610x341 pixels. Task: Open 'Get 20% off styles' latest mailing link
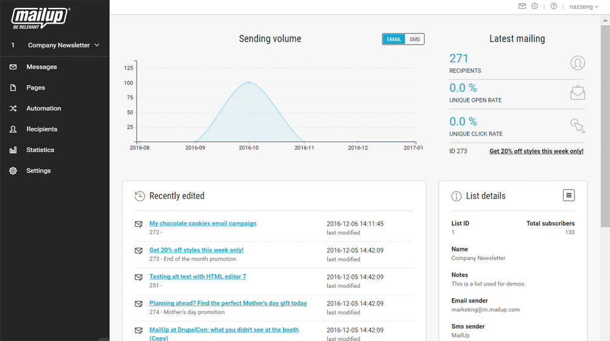[536, 151]
